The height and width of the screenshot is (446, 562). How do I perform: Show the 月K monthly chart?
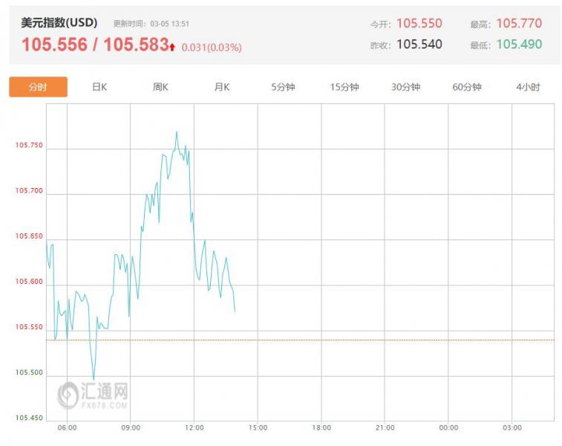pos(222,87)
